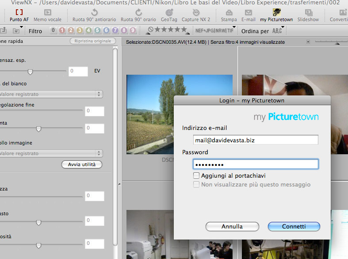Click the collapse panel arrow on divider
The height and width of the screenshot is (259, 348).
pos(119,184)
